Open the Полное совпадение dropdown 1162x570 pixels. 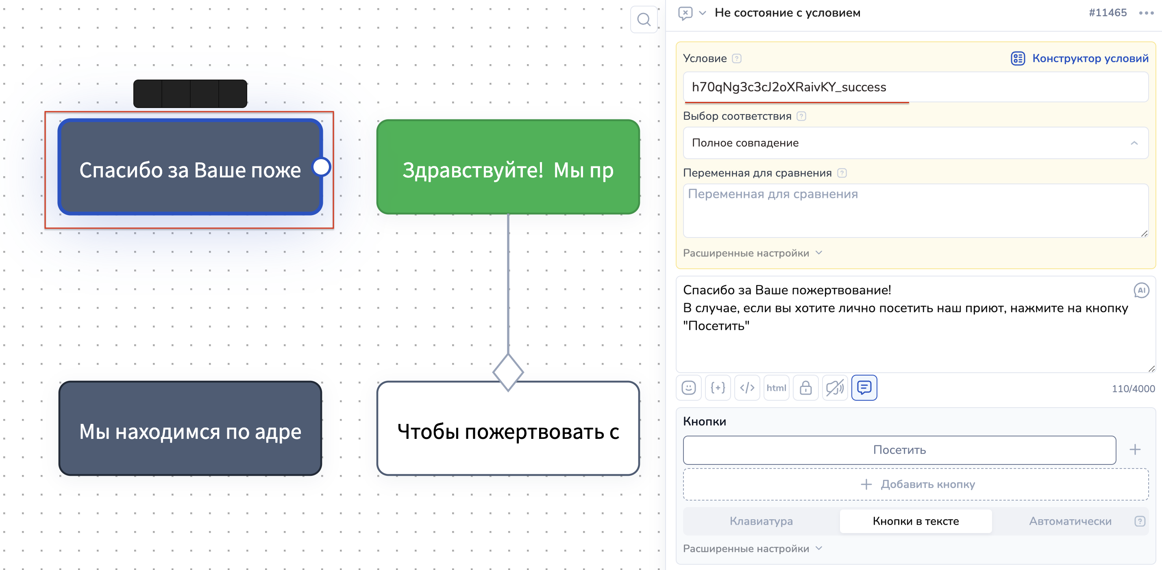pos(915,143)
